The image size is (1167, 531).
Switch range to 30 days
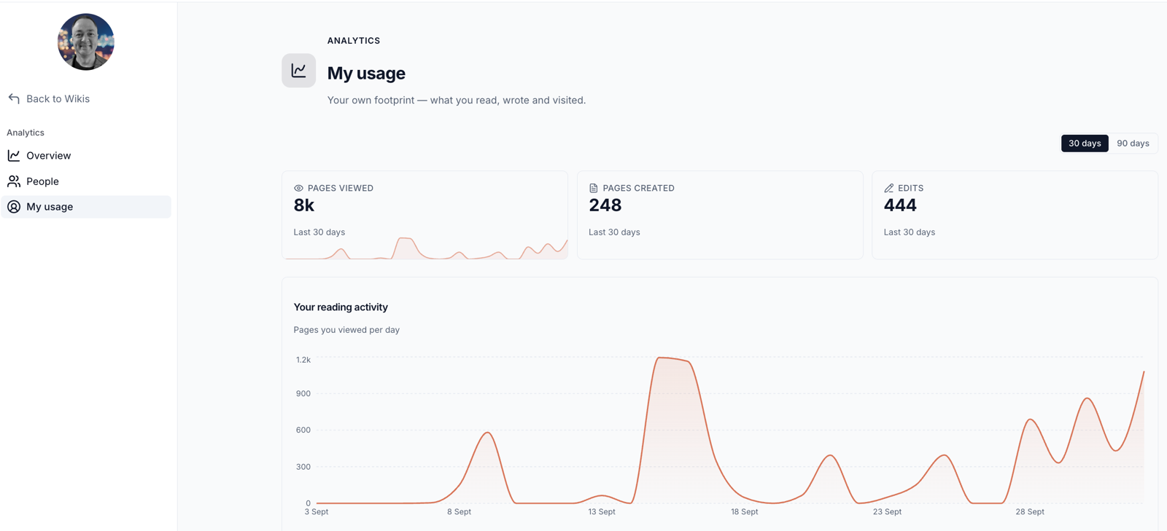1085,143
